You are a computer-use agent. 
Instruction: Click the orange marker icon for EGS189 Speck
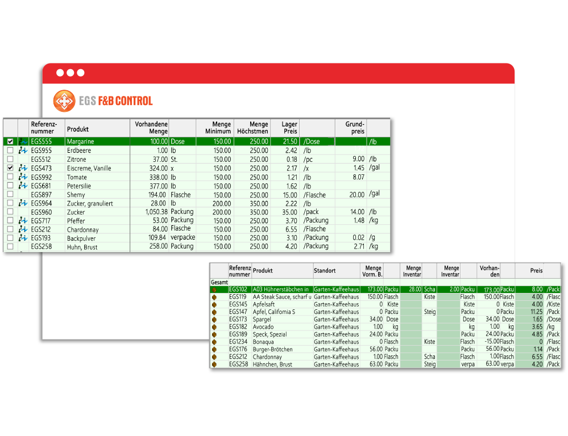pos(214,334)
